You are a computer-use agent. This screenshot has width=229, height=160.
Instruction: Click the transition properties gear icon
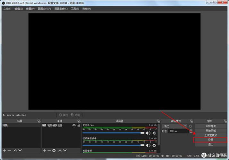(190, 126)
